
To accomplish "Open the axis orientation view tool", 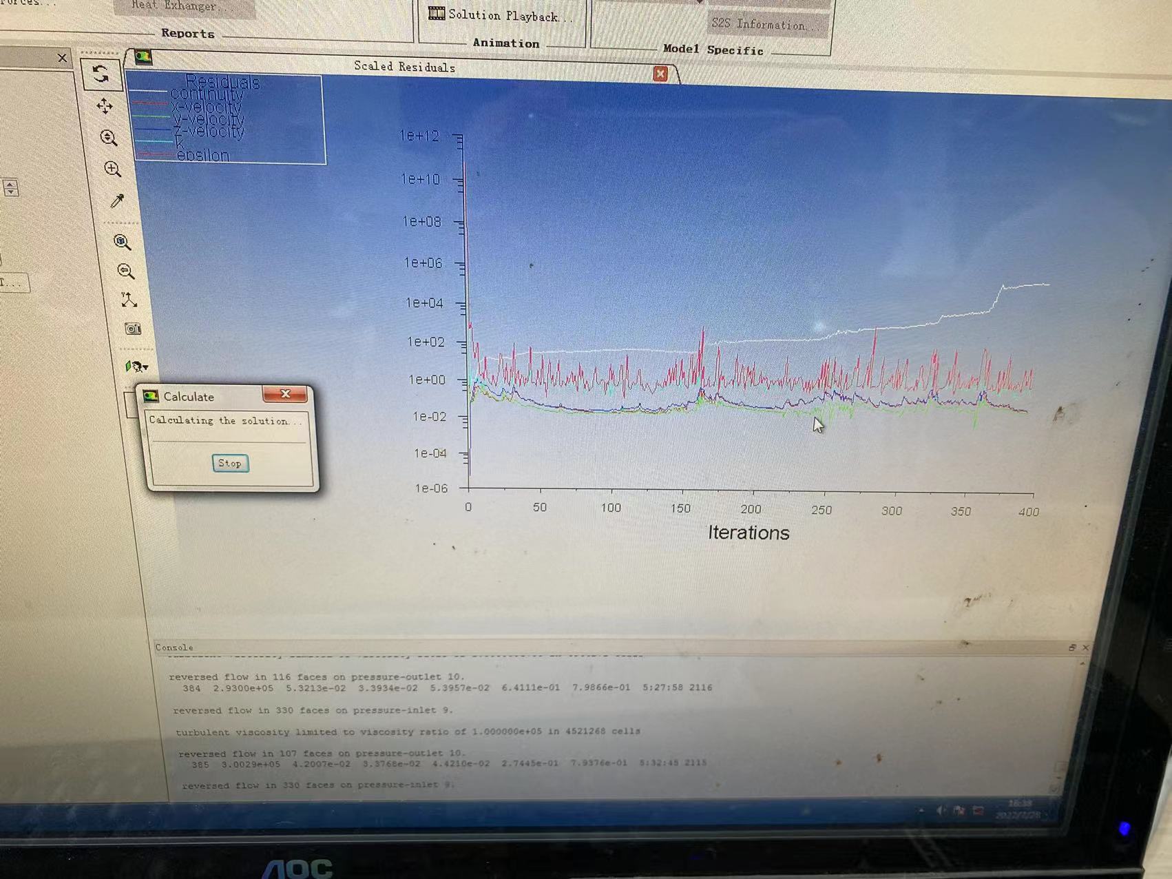I will (x=129, y=300).
